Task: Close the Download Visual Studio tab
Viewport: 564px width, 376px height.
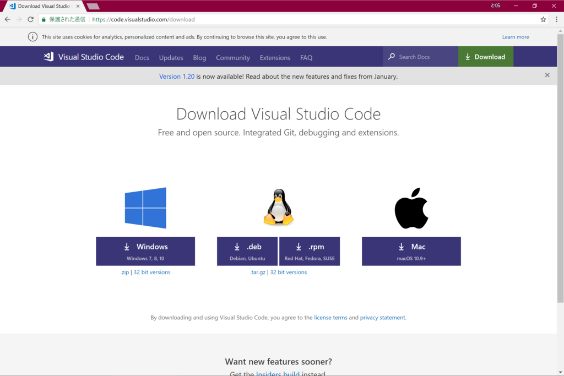Action: (x=78, y=6)
